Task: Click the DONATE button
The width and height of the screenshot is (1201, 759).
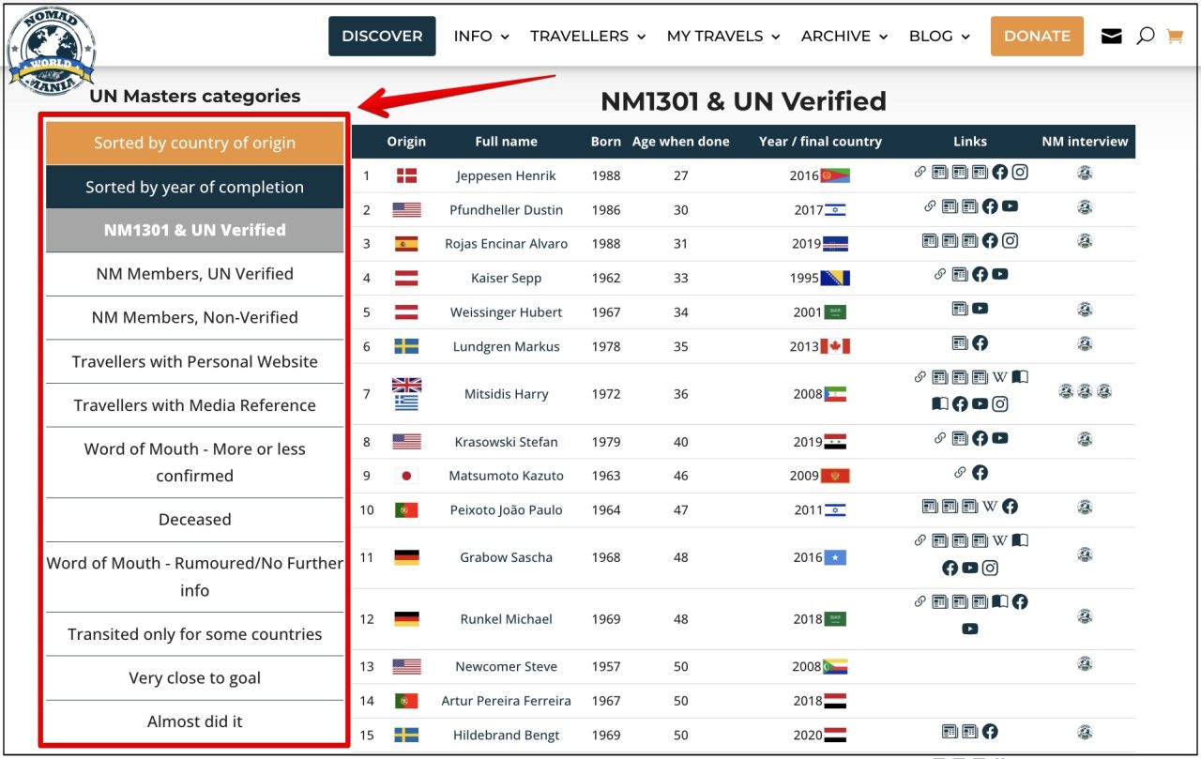Action: pyautogui.click(x=1037, y=36)
